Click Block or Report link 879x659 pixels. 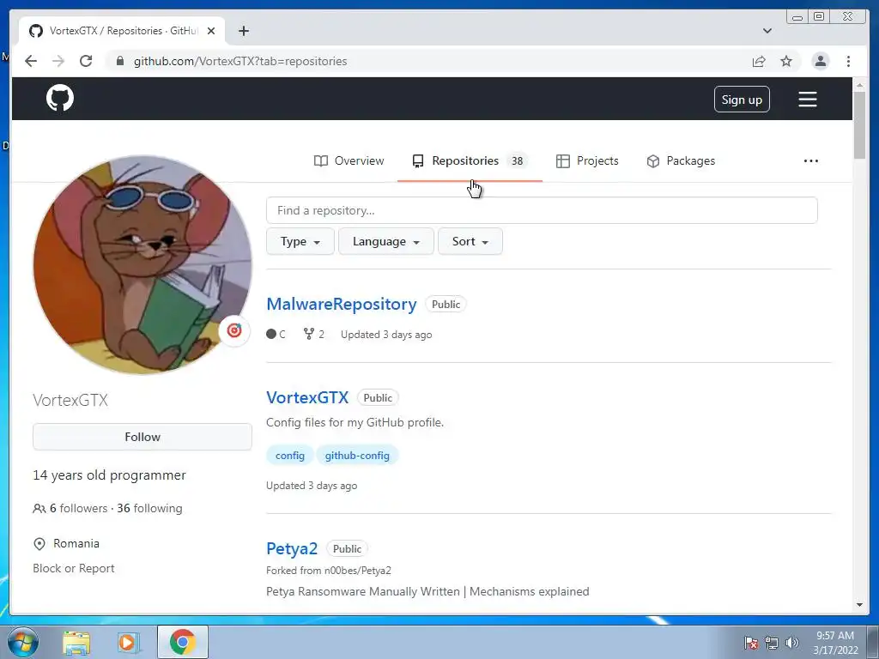pos(74,568)
